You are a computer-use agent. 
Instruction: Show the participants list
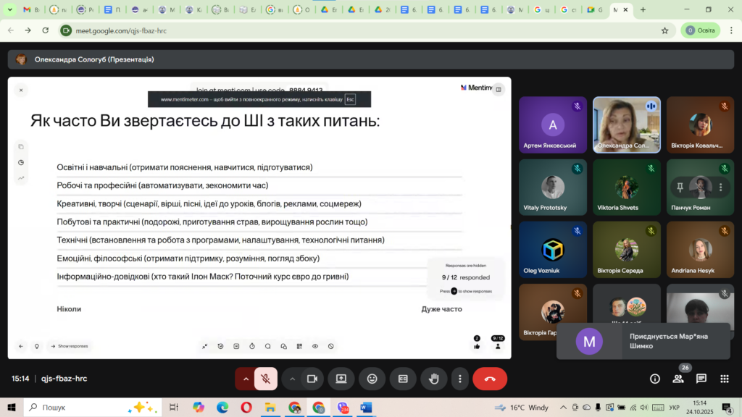pos(678,379)
